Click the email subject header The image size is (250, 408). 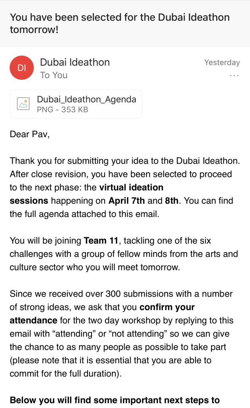pos(119,23)
